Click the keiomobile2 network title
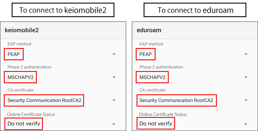This screenshot has width=258, height=131. coord(22,30)
